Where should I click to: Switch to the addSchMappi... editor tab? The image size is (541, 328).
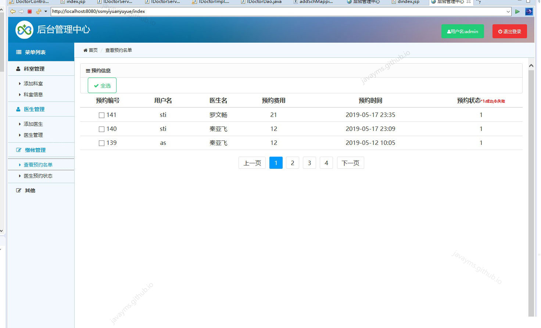tap(314, 2)
